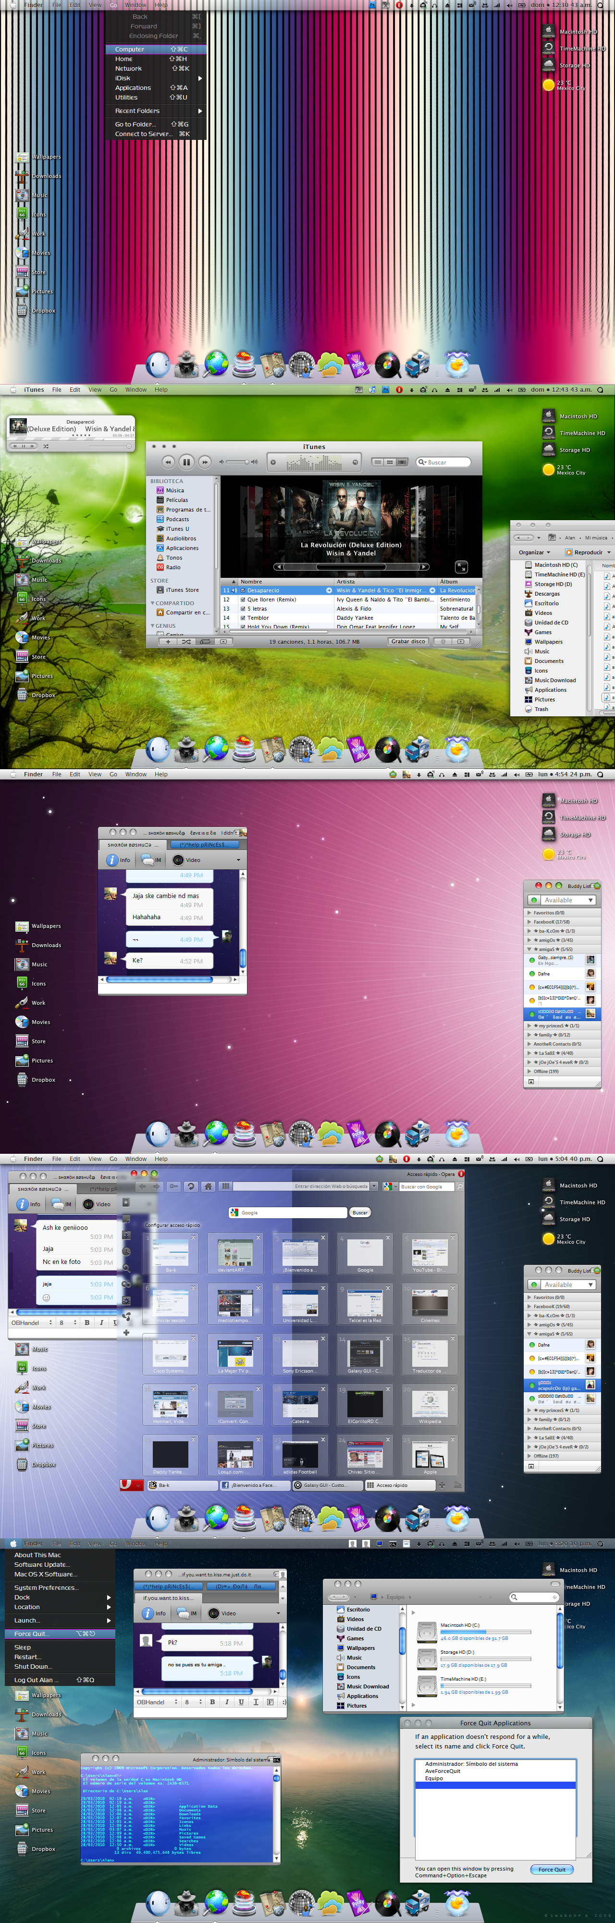Open cover flow full-screen in iTunes
The width and height of the screenshot is (615, 1923).
(x=461, y=567)
